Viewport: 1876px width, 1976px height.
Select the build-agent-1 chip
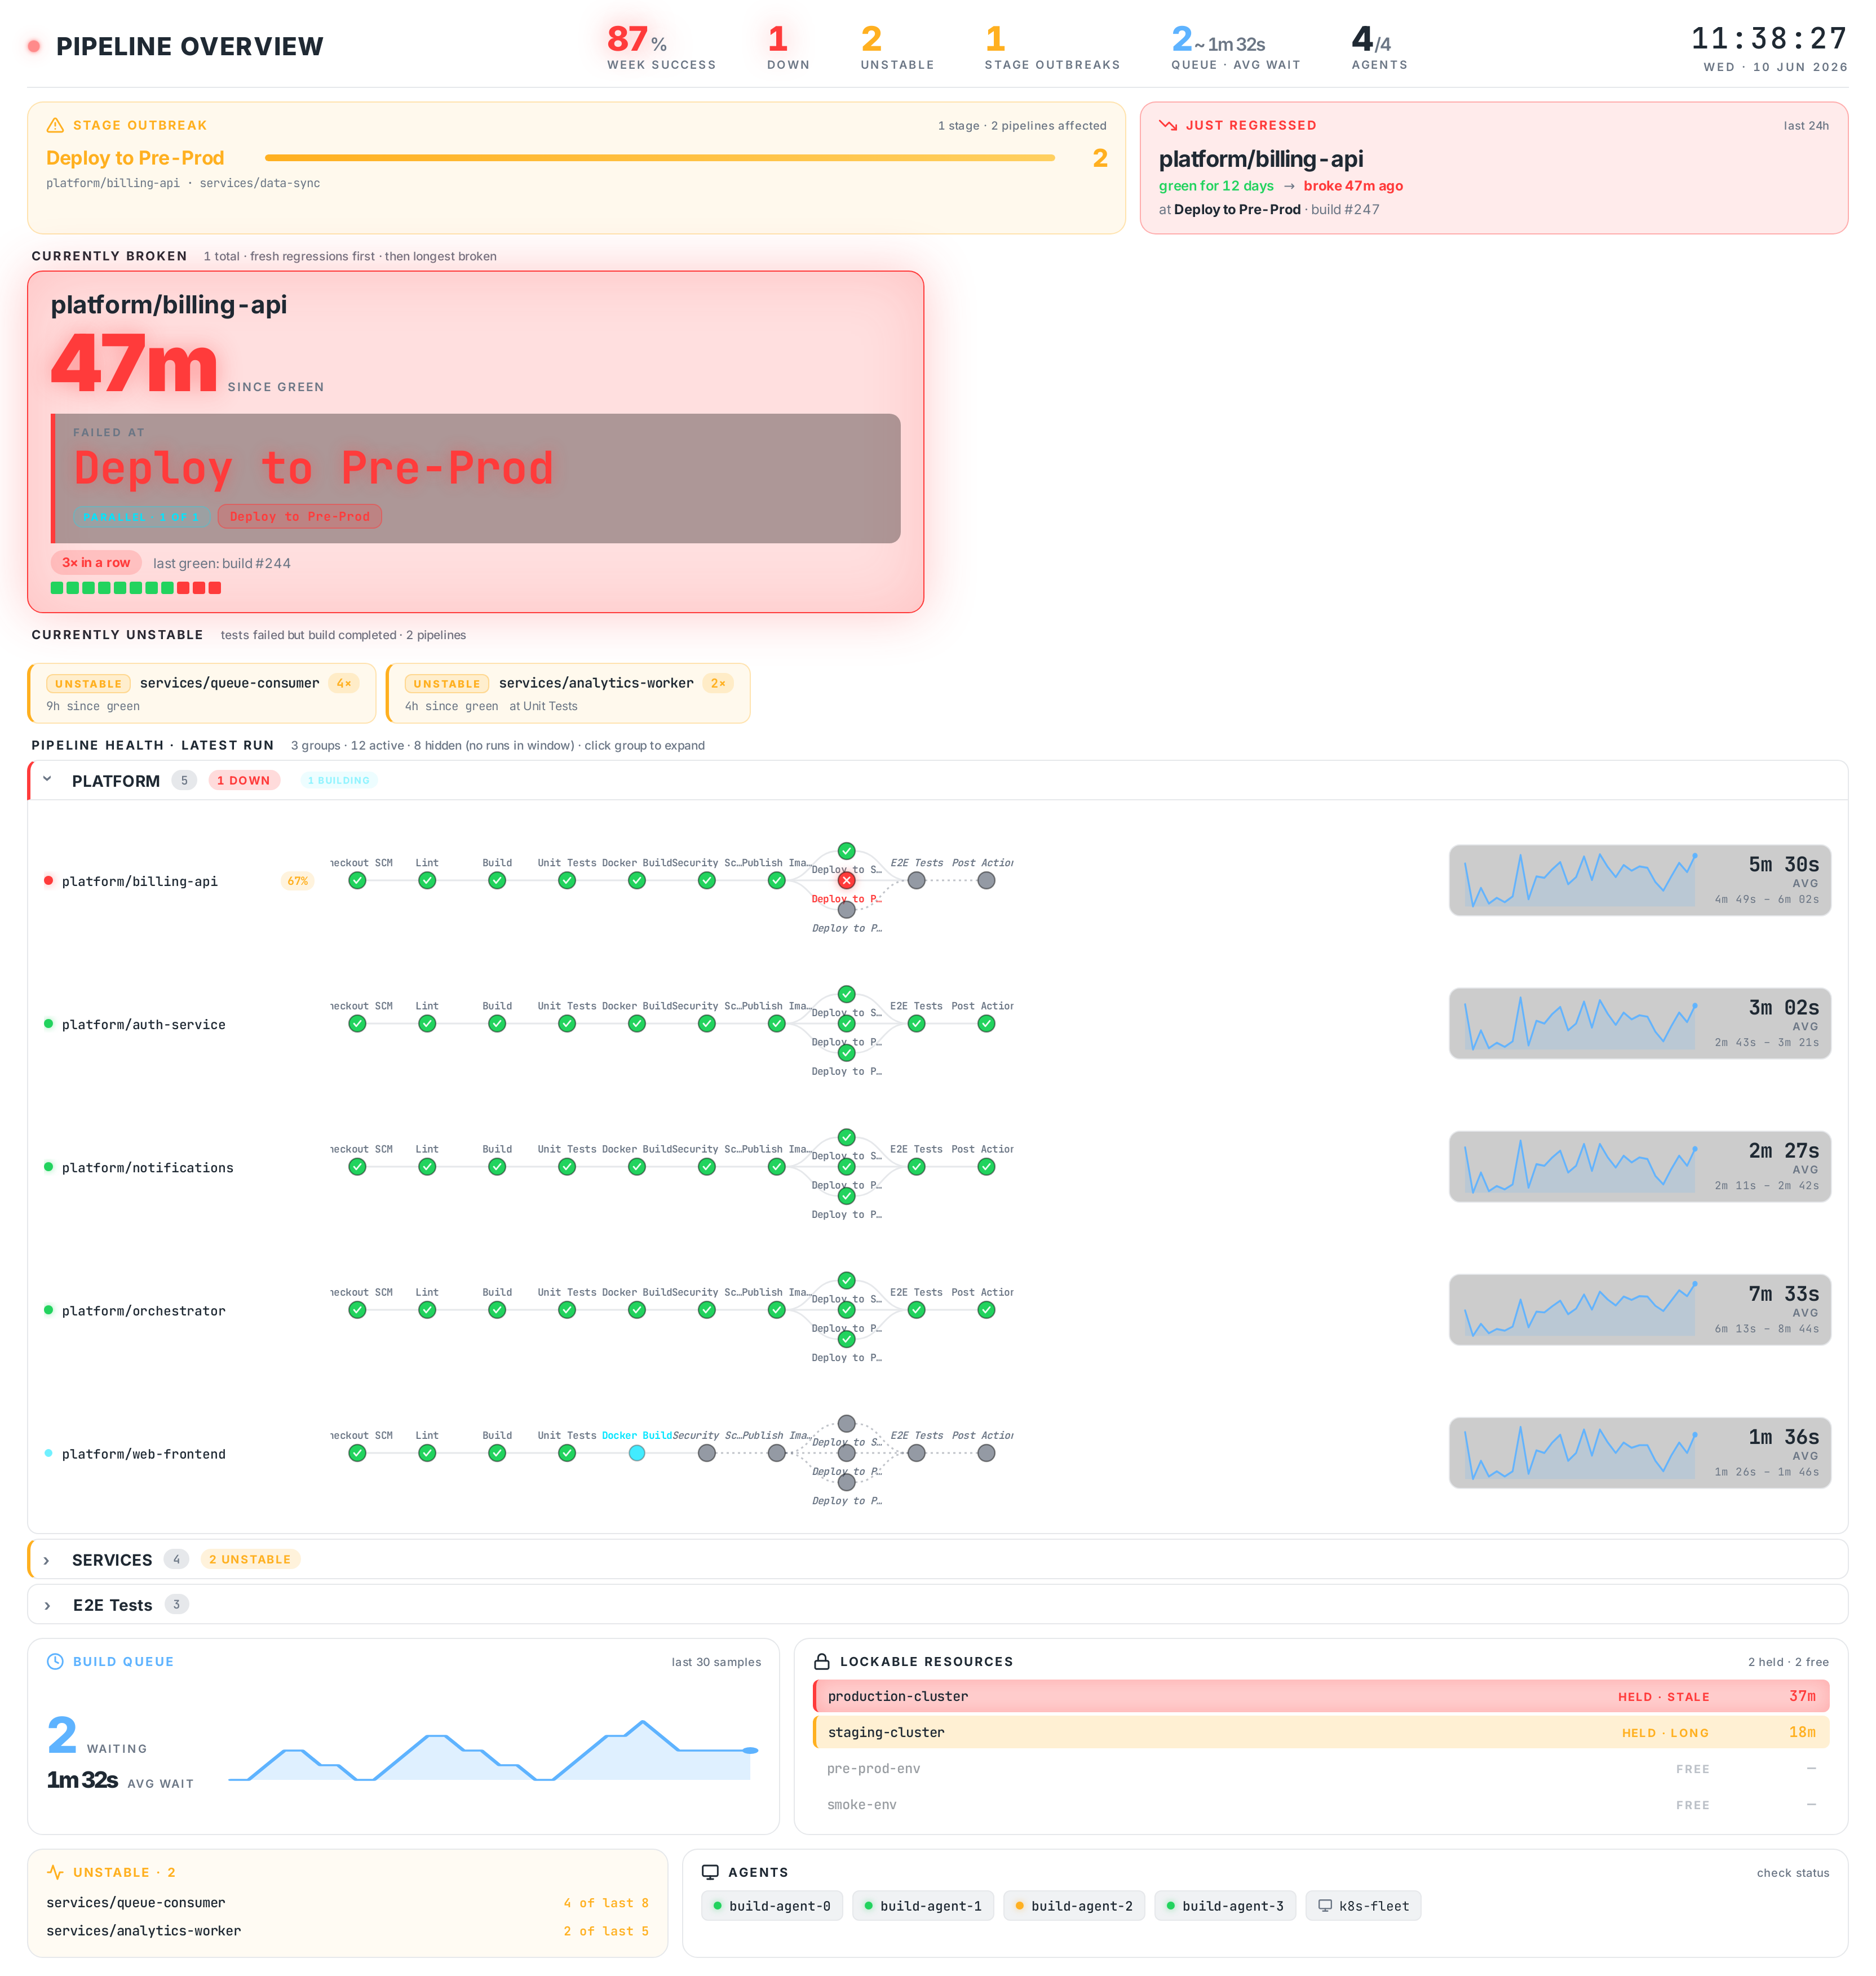point(923,1906)
